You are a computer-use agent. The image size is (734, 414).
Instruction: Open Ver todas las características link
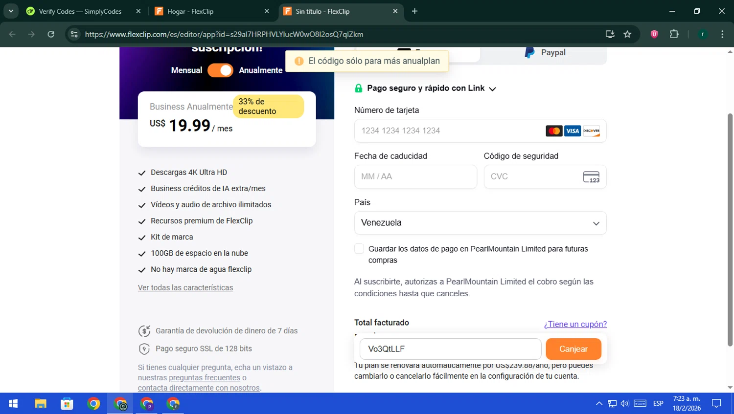(x=185, y=287)
